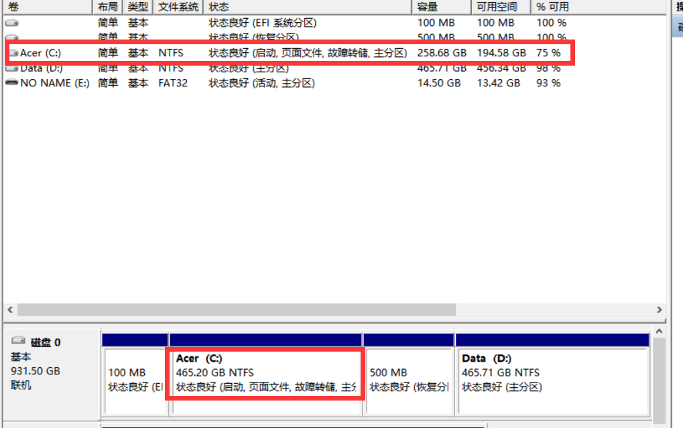Click the EFI system partition volume icon
The height and width of the screenshot is (428, 683).
tap(12, 23)
